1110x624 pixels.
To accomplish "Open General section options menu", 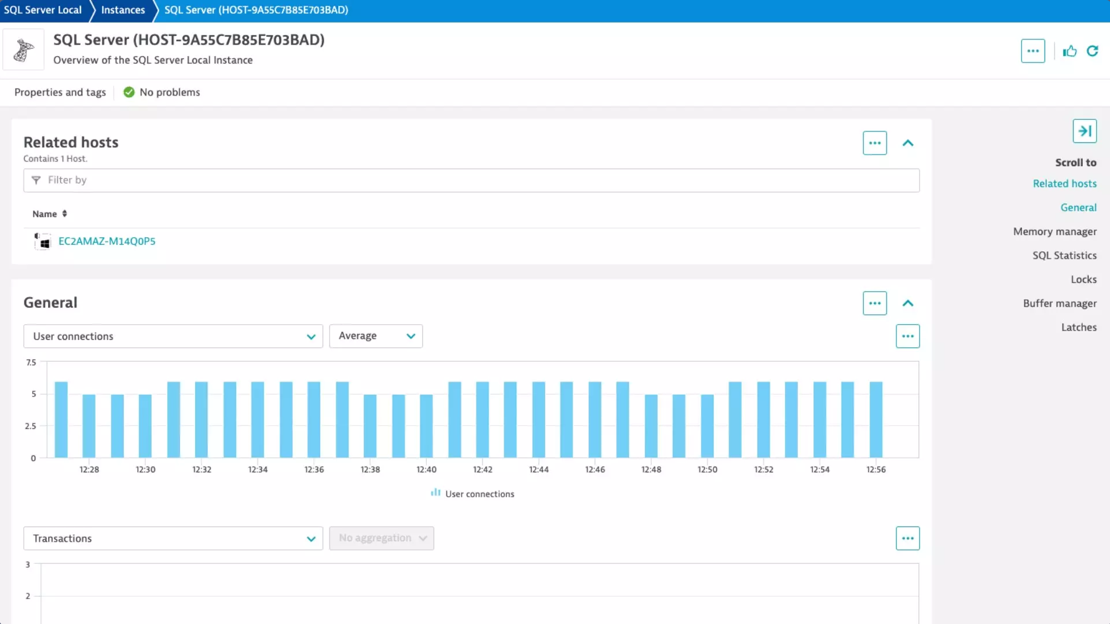I will (874, 303).
